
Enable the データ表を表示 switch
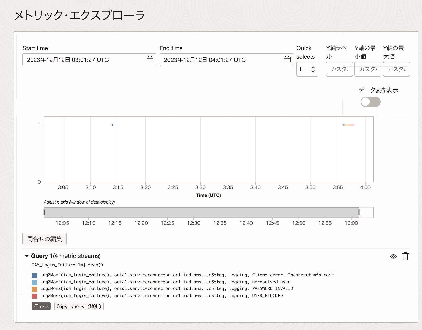click(x=370, y=102)
